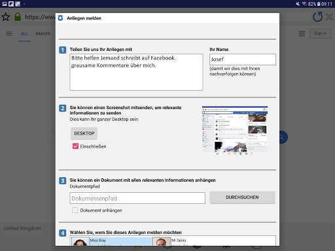Screen dimensions: 335x251
Task: Reload the page with the refresh icon
Action: (317, 17)
